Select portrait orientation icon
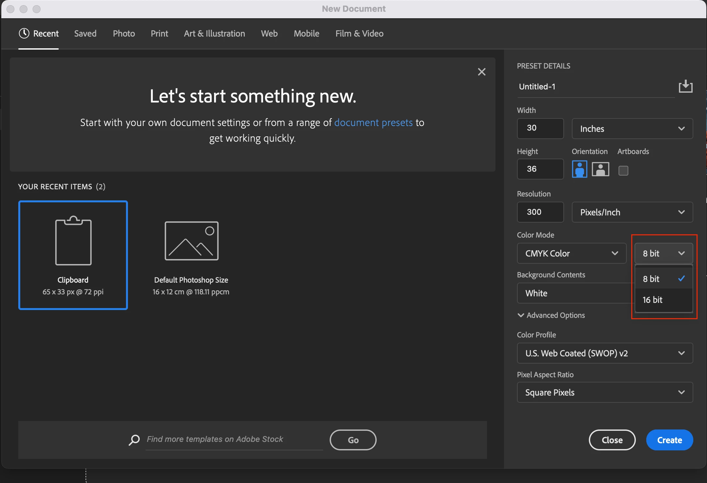This screenshot has width=707, height=483. click(579, 169)
